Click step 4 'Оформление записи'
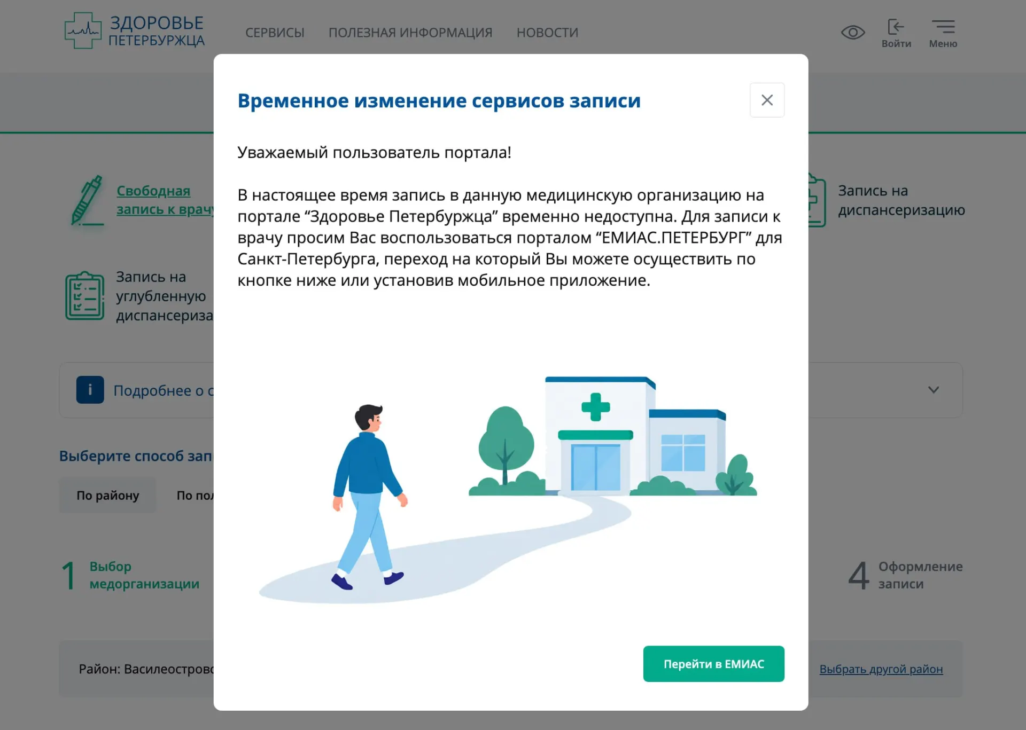 [x=905, y=575]
